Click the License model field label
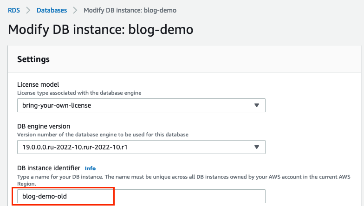The height and width of the screenshot is (206, 364). pyautogui.click(x=38, y=84)
